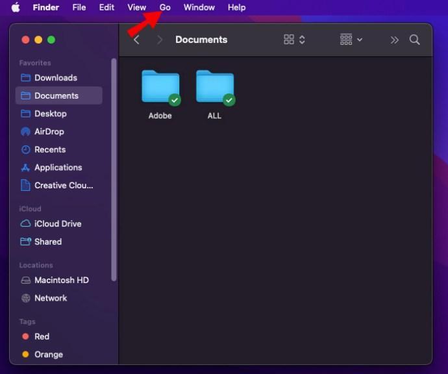Click the back navigation arrow

coord(136,40)
